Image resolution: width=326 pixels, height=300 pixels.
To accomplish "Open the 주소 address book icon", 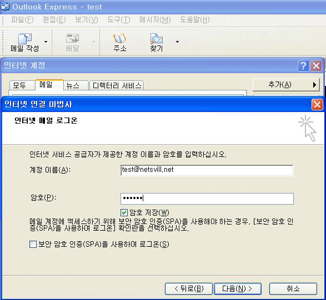I will pyautogui.click(x=119, y=39).
